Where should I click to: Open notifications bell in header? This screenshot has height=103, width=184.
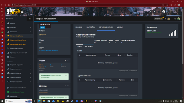pos(154,12)
